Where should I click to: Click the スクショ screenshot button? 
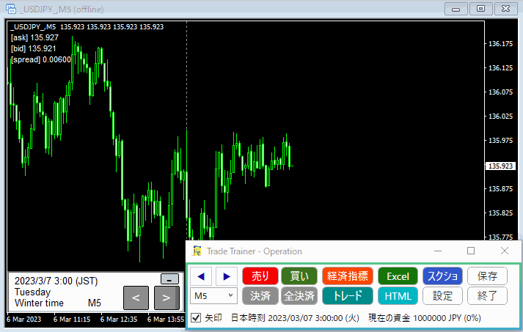click(x=442, y=276)
